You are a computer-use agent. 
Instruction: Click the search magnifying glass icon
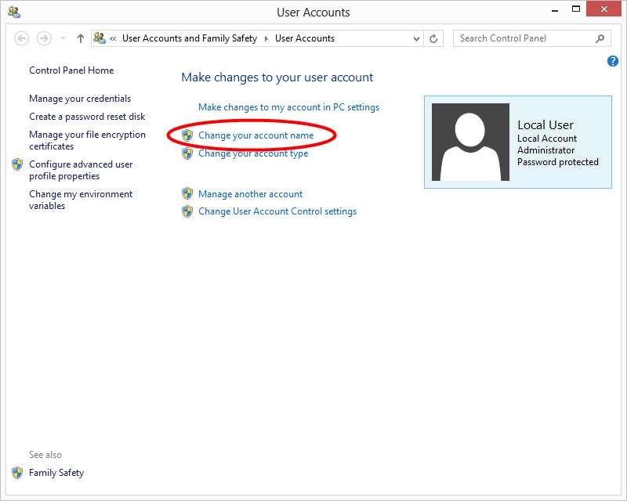click(600, 38)
